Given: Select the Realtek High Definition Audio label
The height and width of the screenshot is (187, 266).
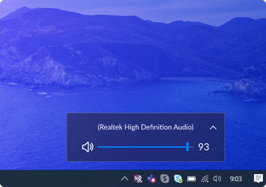Looking at the screenshot, I should tap(145, 127).
